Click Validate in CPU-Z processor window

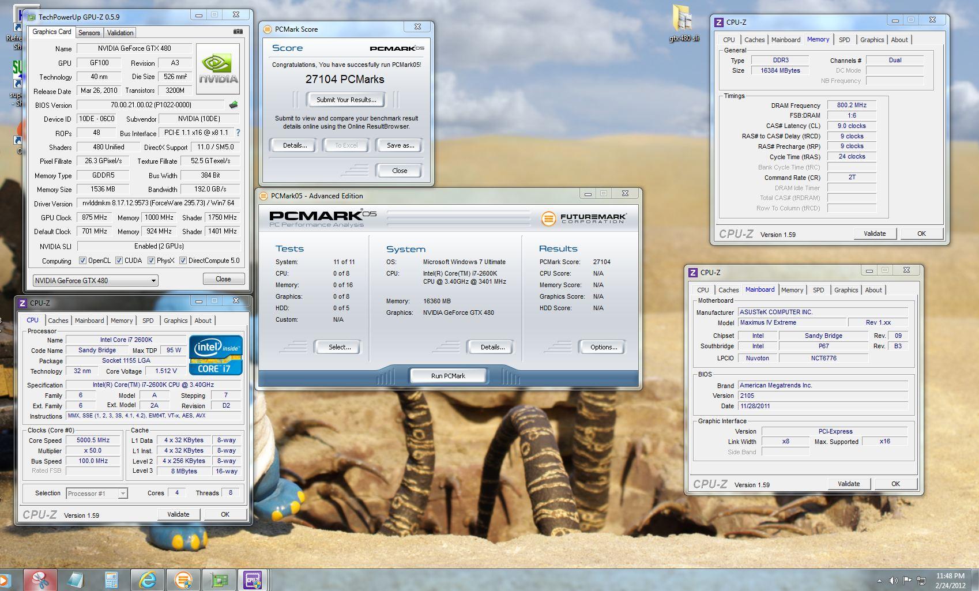point(178,514)
